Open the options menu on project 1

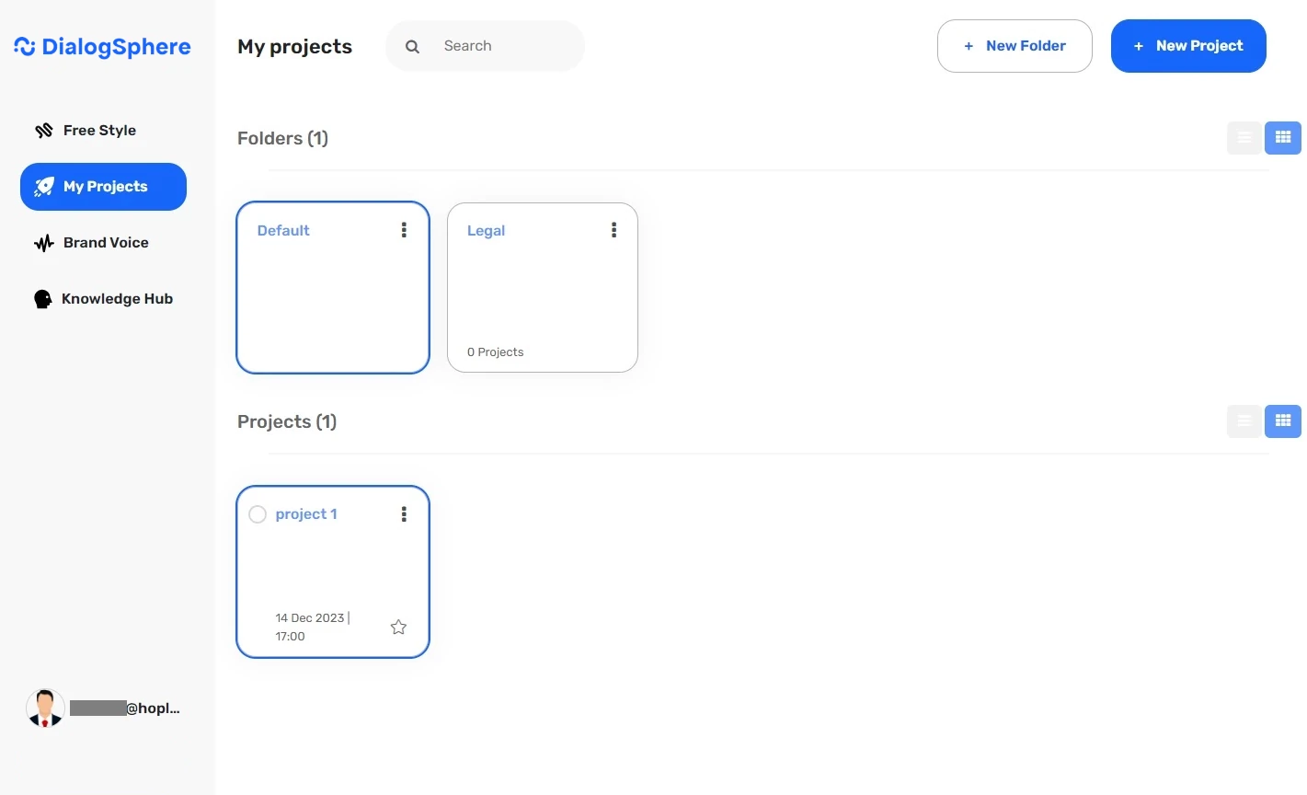click(404, 513)
